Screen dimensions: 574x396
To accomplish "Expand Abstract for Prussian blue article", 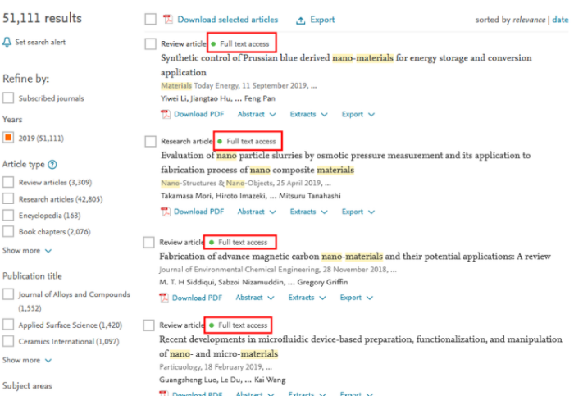I will tap(257, 114).
